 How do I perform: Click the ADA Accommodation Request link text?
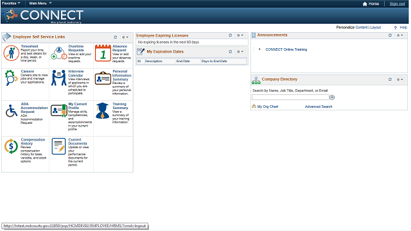click(x=34, y=108)
